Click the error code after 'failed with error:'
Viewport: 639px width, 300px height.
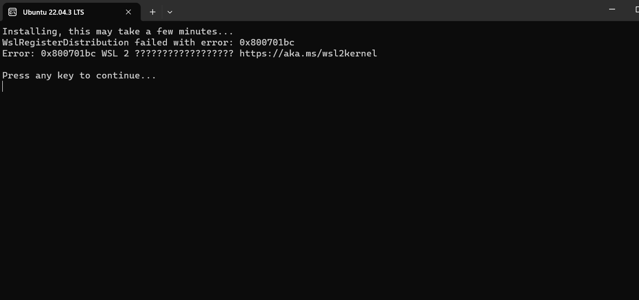pos(267,42)
